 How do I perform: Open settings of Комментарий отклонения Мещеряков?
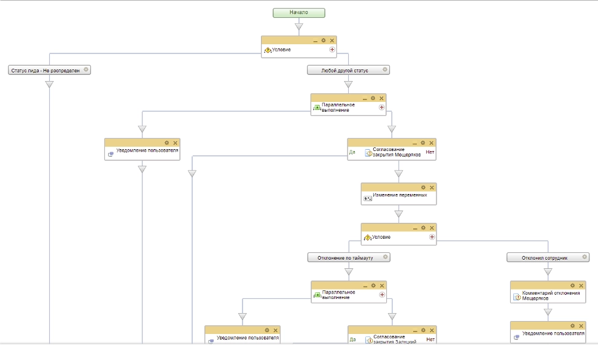coord(572,285)
